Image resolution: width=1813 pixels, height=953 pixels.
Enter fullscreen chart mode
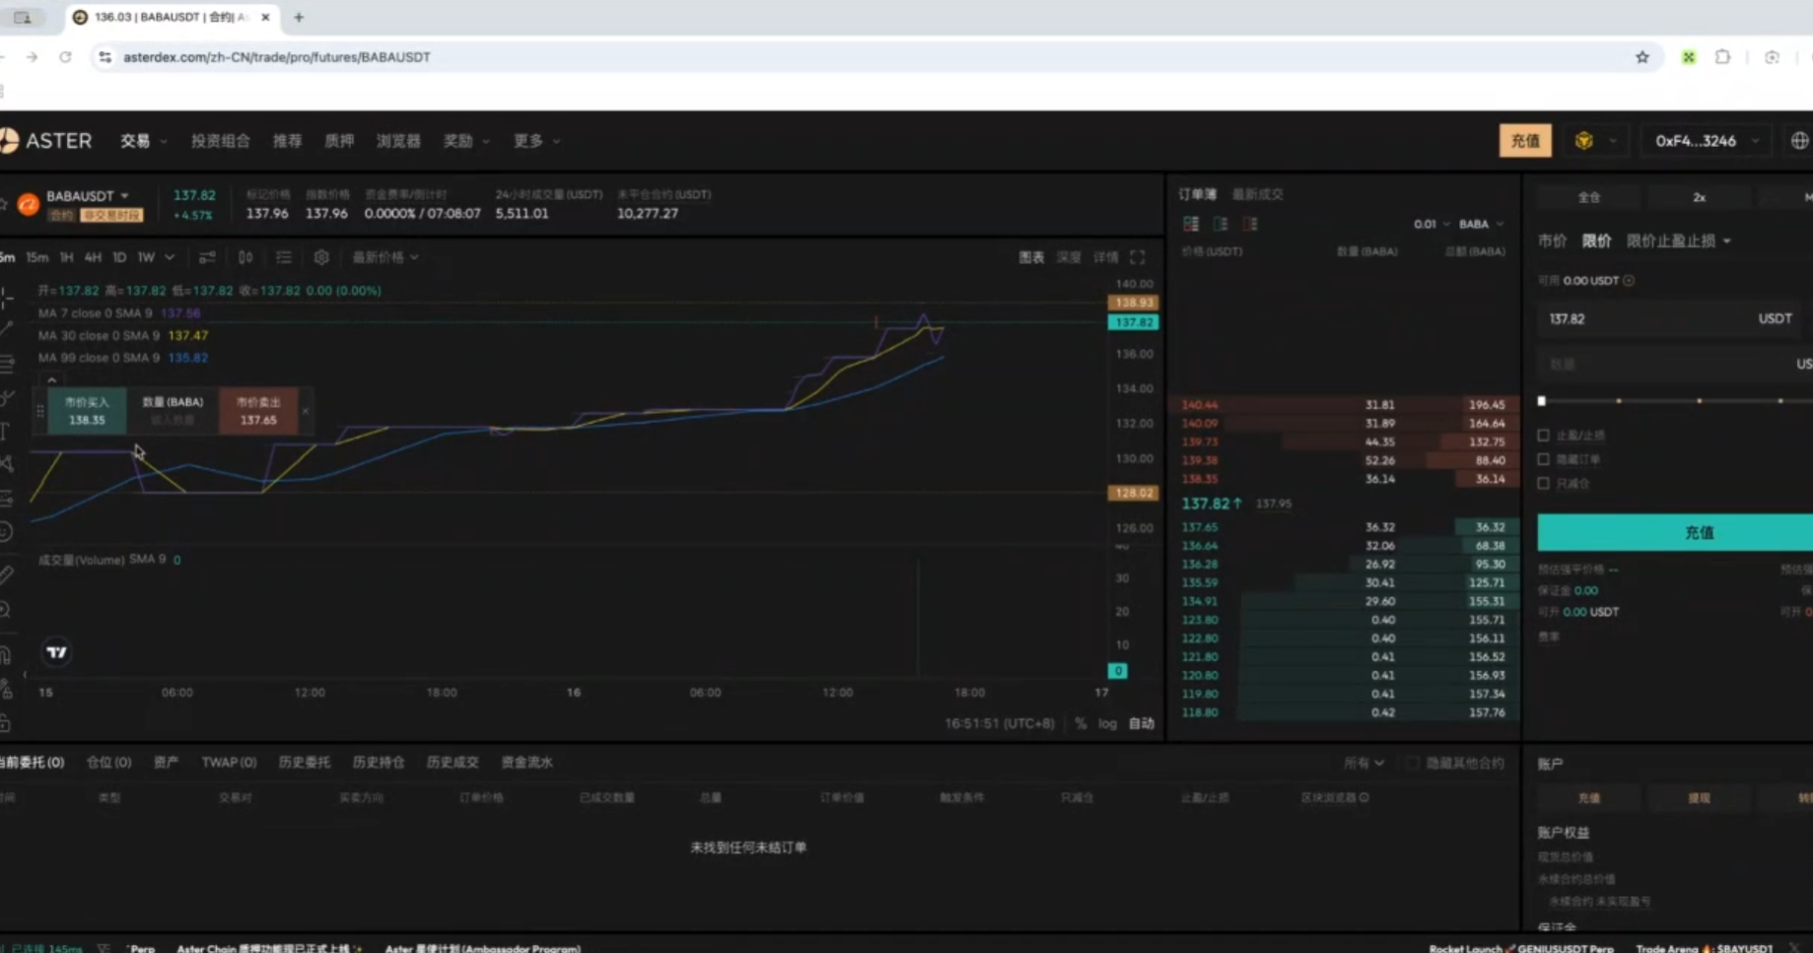tap(1138, 257)
